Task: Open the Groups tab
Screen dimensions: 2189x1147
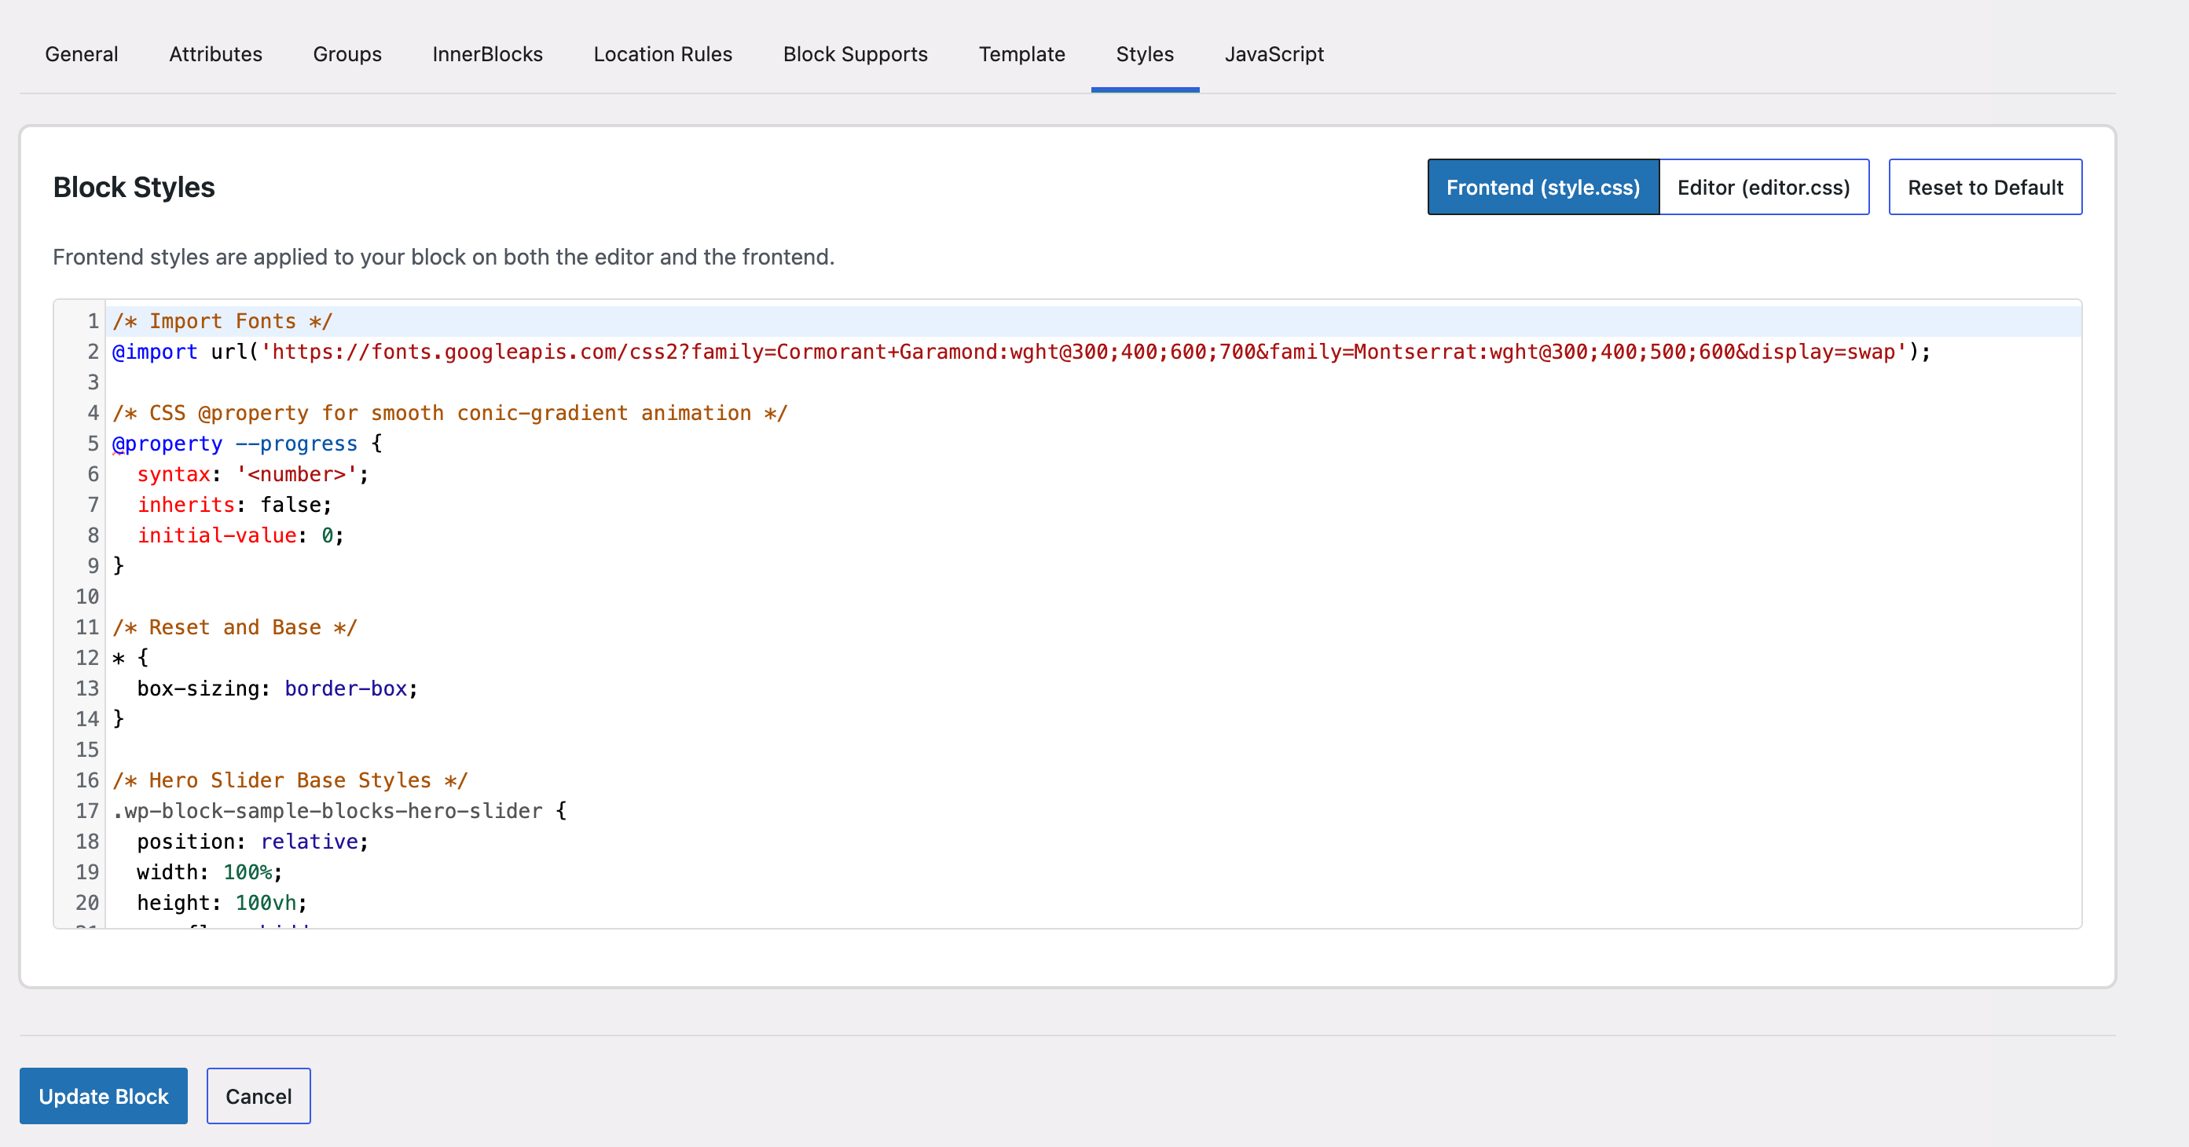Action: pos(347,54)
